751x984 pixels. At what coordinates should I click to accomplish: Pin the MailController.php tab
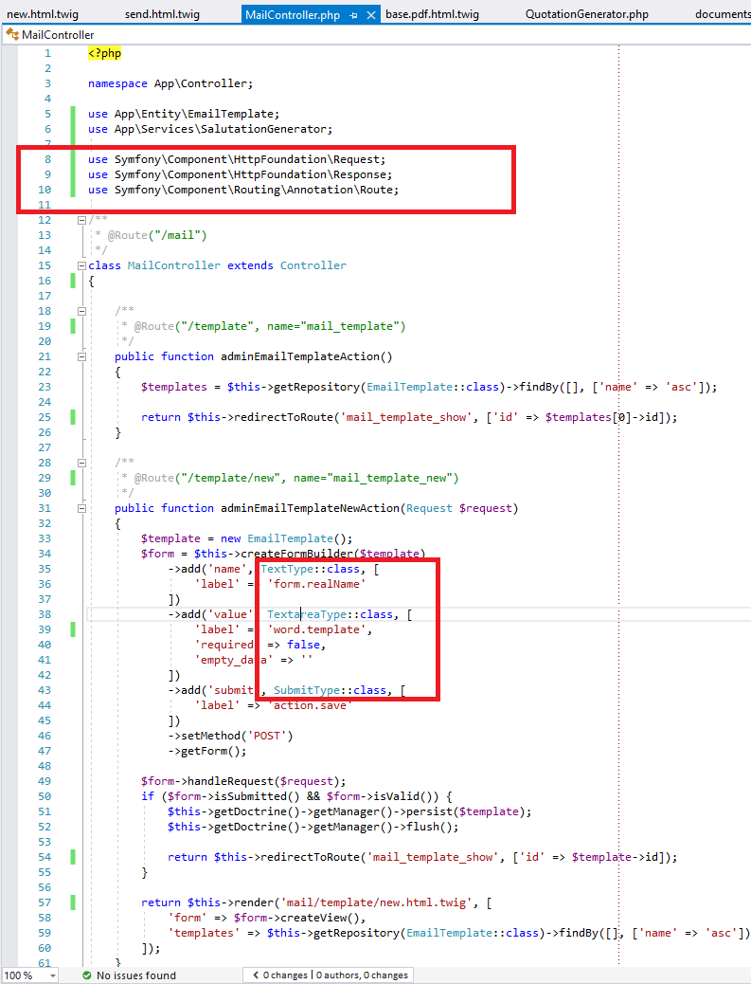353,15
